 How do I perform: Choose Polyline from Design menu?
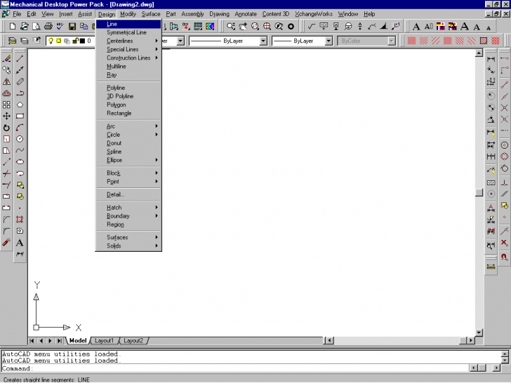(128, 88)
